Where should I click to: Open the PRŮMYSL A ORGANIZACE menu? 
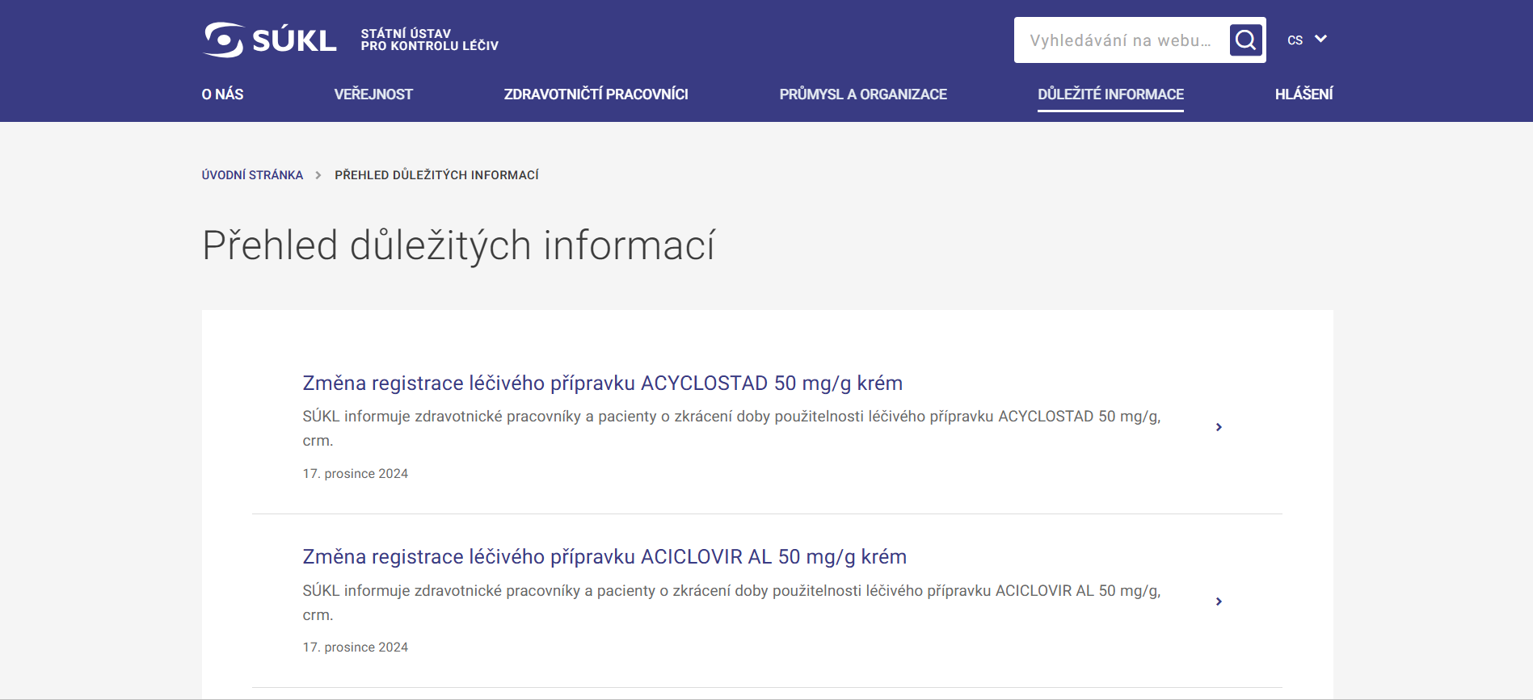[x=863, y=94]
